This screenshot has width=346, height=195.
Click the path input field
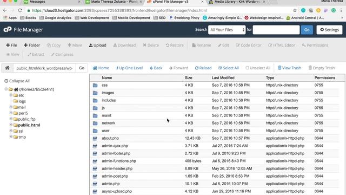(44, 68)
